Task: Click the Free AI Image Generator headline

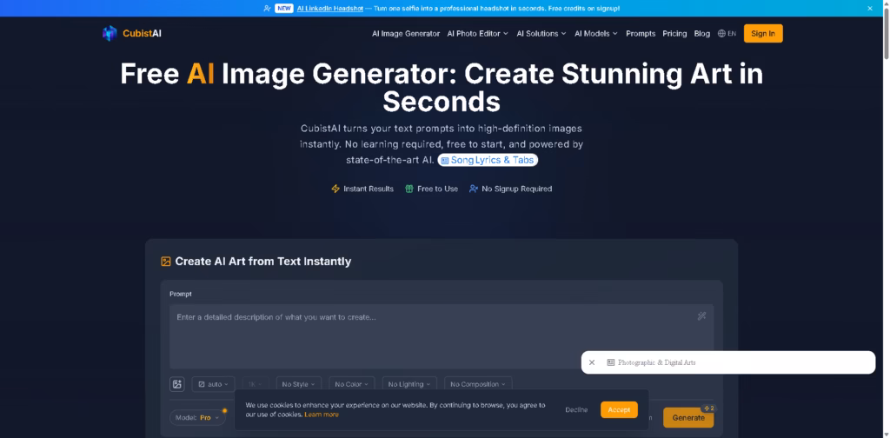Action: point(442,88)
